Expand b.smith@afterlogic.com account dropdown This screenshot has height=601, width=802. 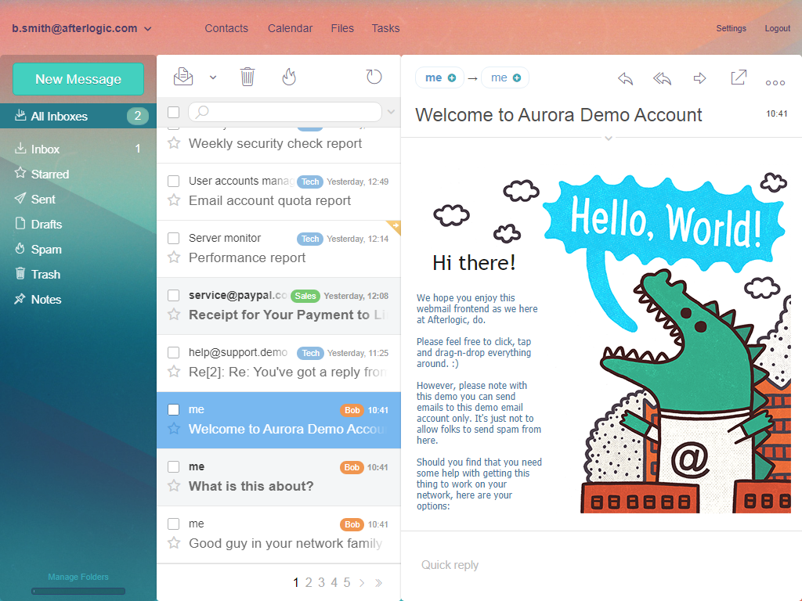(x=148, y=29)
